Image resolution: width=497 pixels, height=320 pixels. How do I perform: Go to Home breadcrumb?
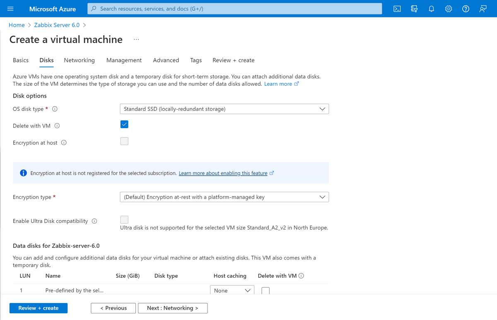pyautogui.click(x=17, y=25)
